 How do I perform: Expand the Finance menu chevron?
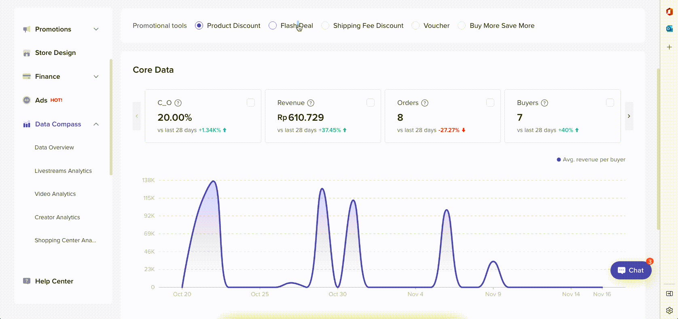coord(96,76)
